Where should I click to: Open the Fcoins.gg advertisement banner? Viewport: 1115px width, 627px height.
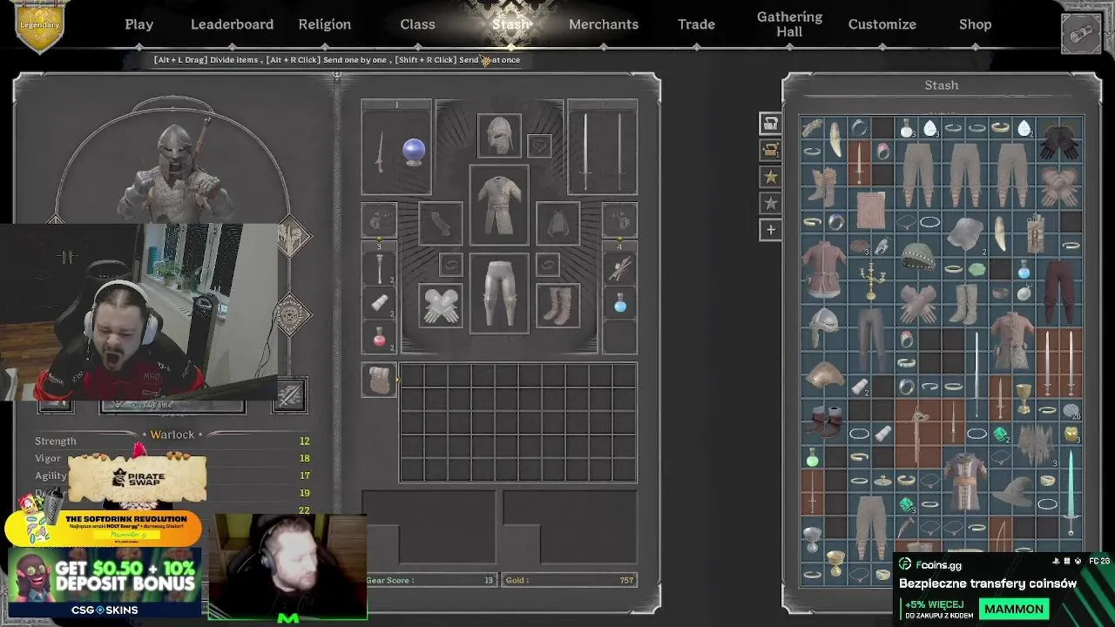(x=1002, y=588)
